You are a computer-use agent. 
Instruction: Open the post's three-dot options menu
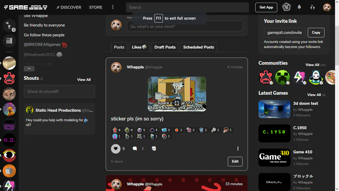(x=238, y=149)
